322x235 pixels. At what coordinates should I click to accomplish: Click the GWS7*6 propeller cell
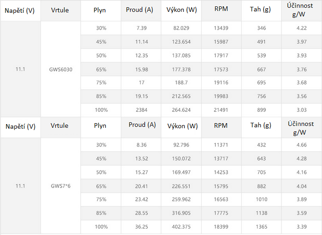click(x=61, y=186)
